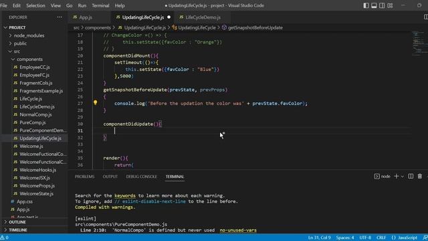The image size is (428, 241).
Task: Collapse src folder
Action: [x=17, y=52]
